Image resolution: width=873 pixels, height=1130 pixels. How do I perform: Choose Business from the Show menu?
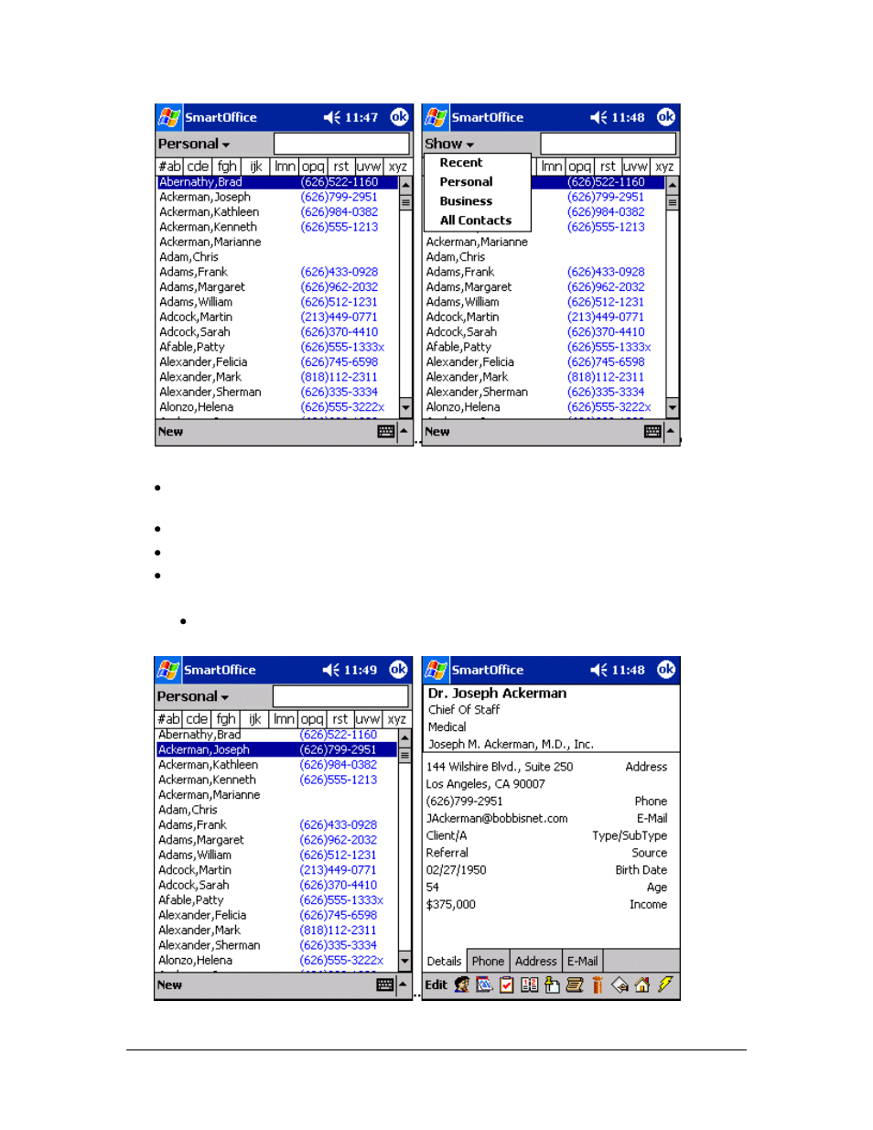pyautogui.click(x=467, y=201)
